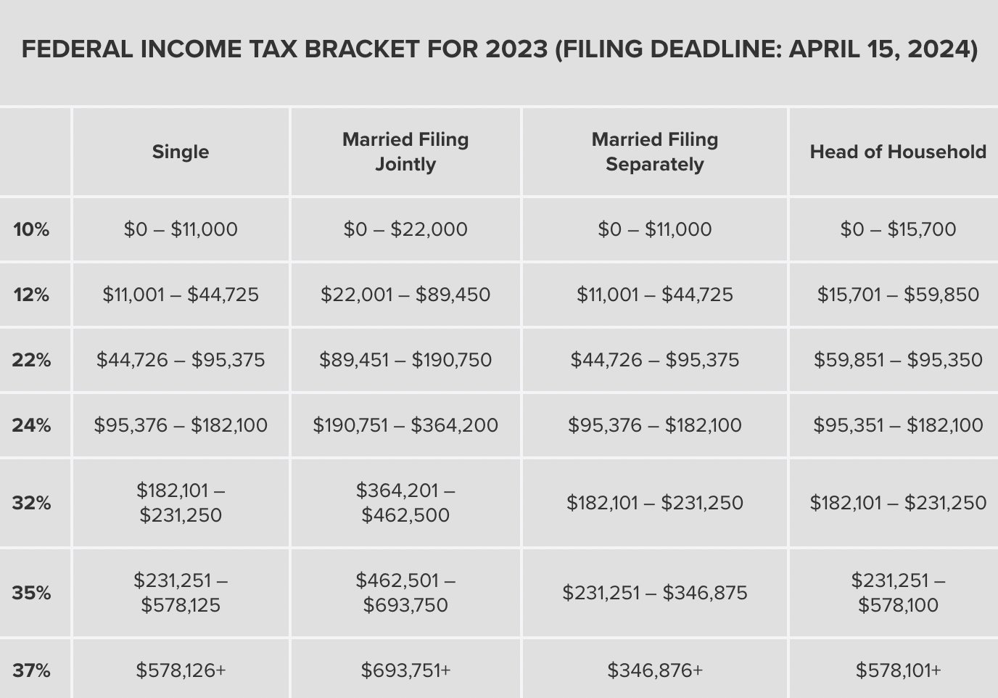Image resolution: width=998 pixels, height=698 pixels.
Task: Select the Head of Household header
Action: point(898,152)
